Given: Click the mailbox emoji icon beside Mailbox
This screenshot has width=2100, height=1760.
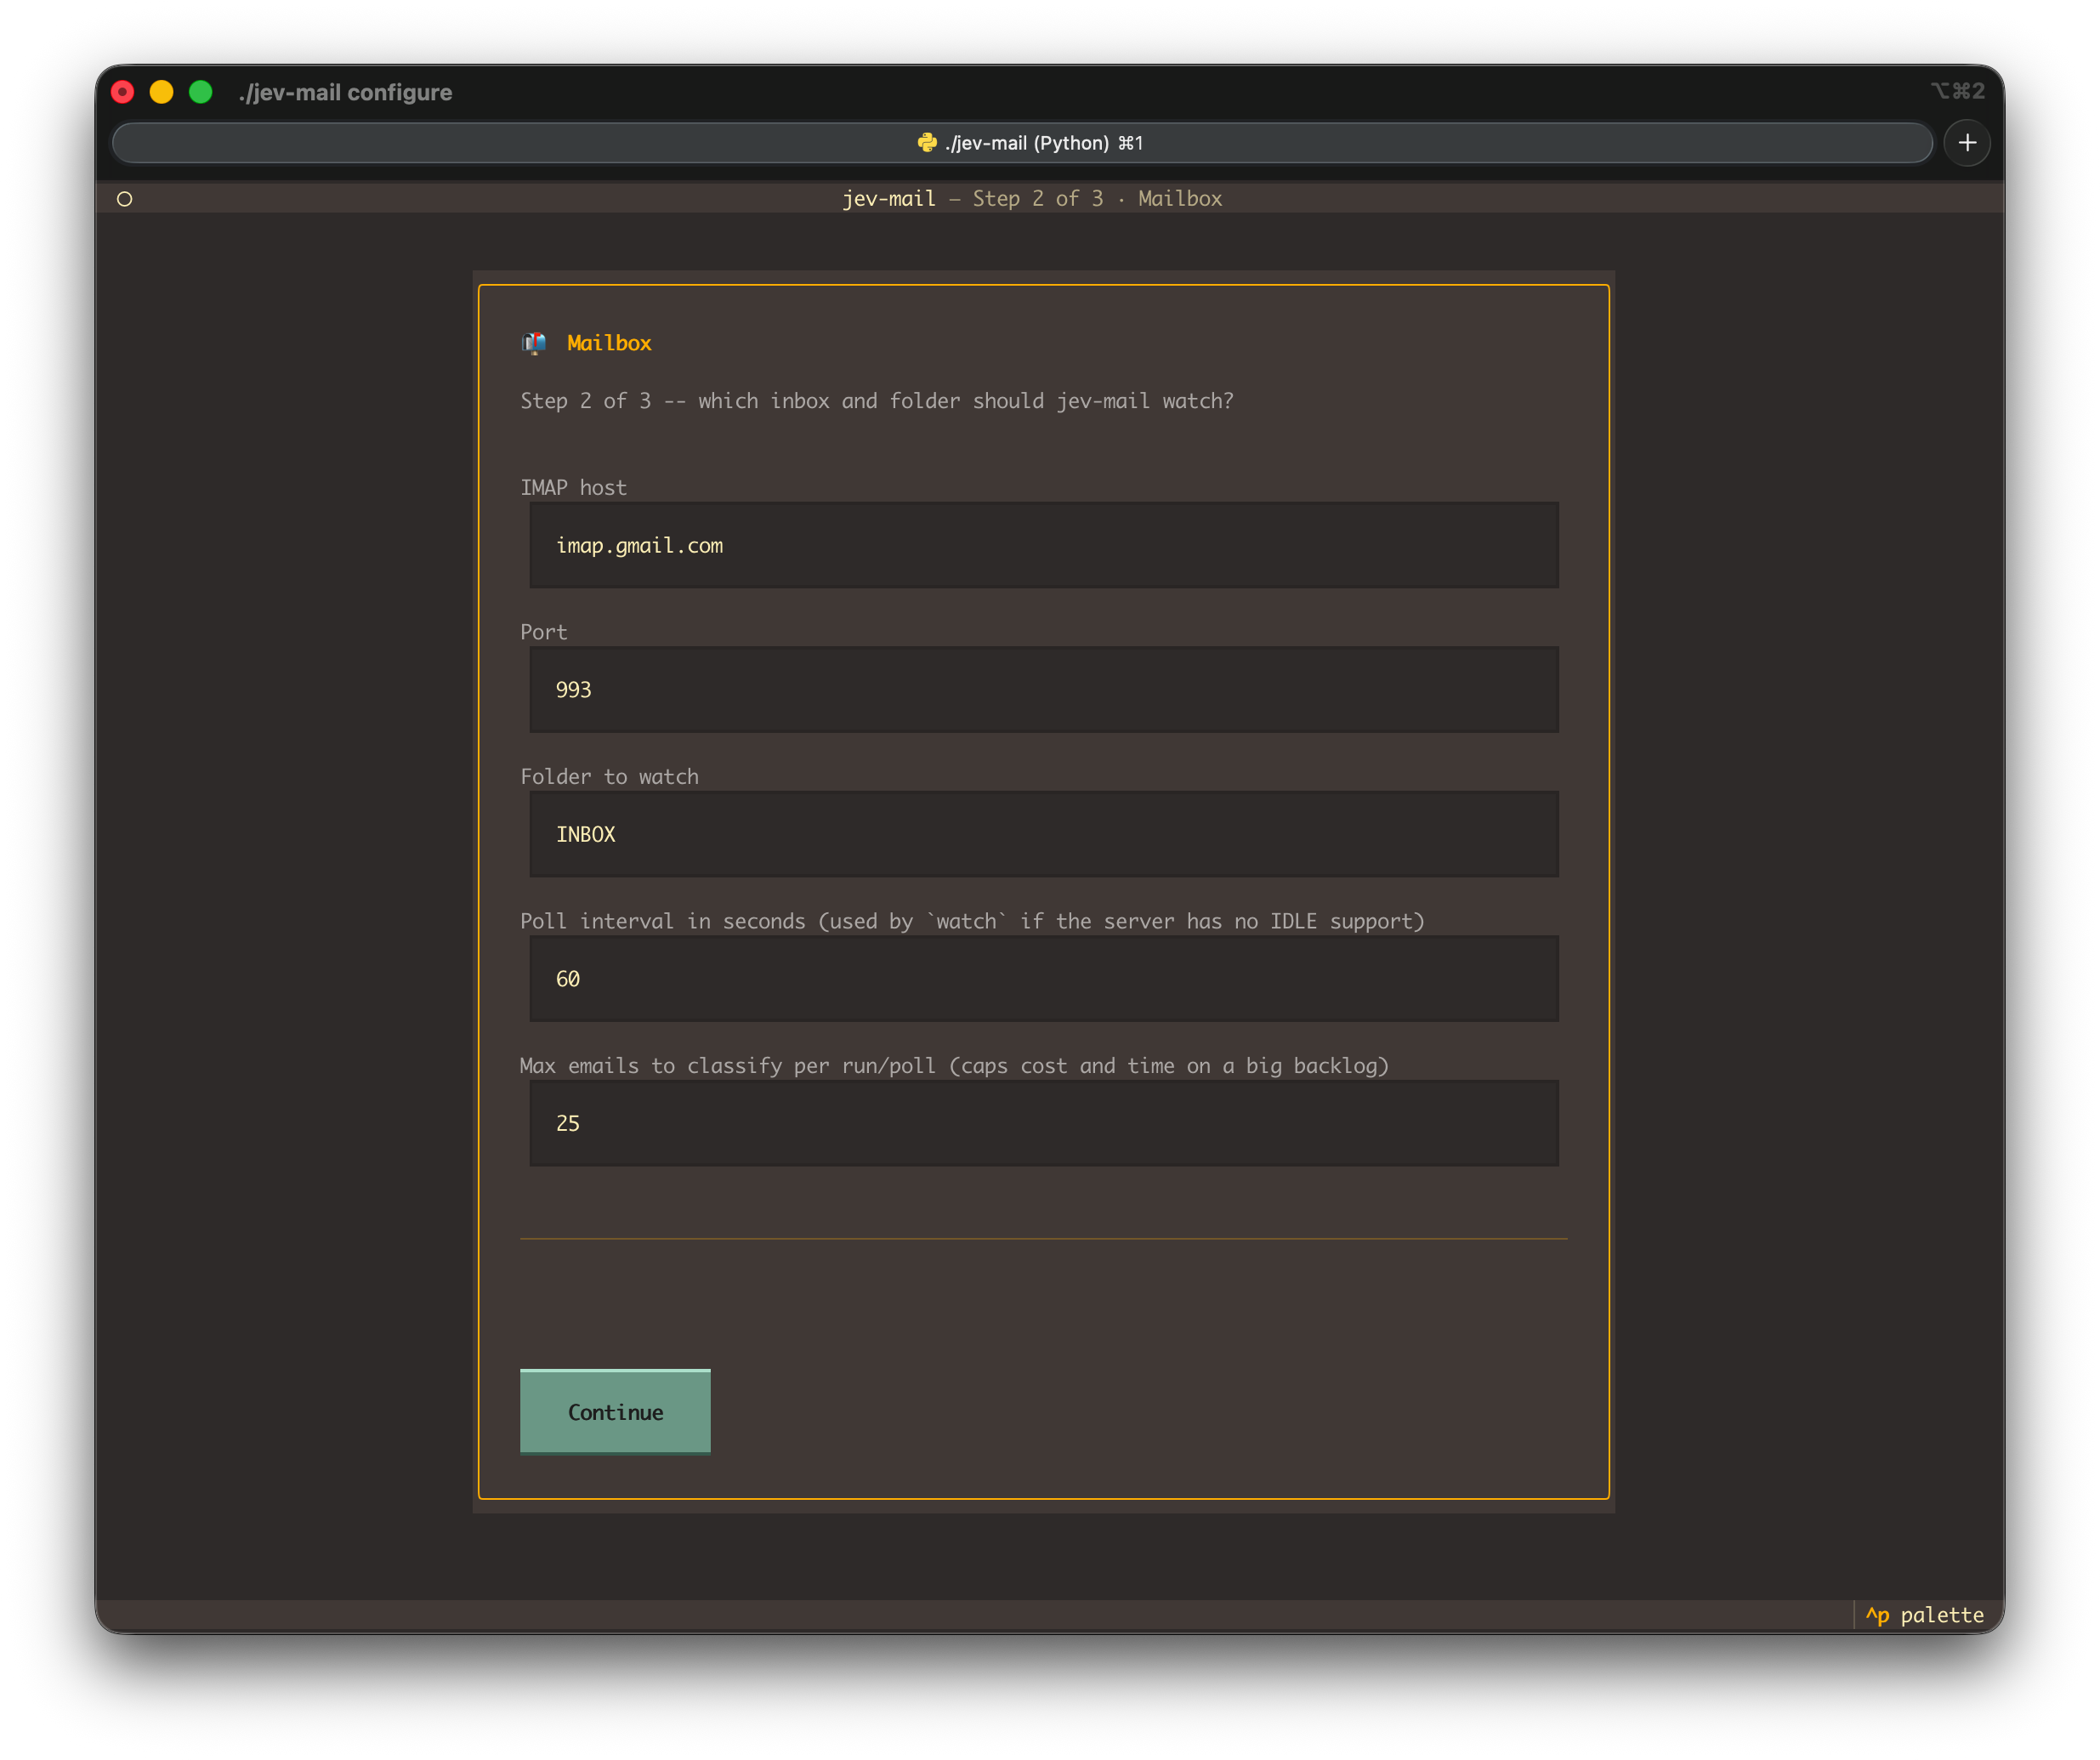Looking at the screenshot, I should pos(534,343).
